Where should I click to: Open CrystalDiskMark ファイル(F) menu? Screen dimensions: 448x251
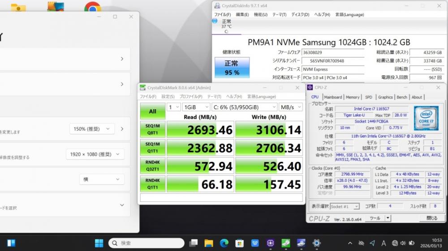click(148, 97)
